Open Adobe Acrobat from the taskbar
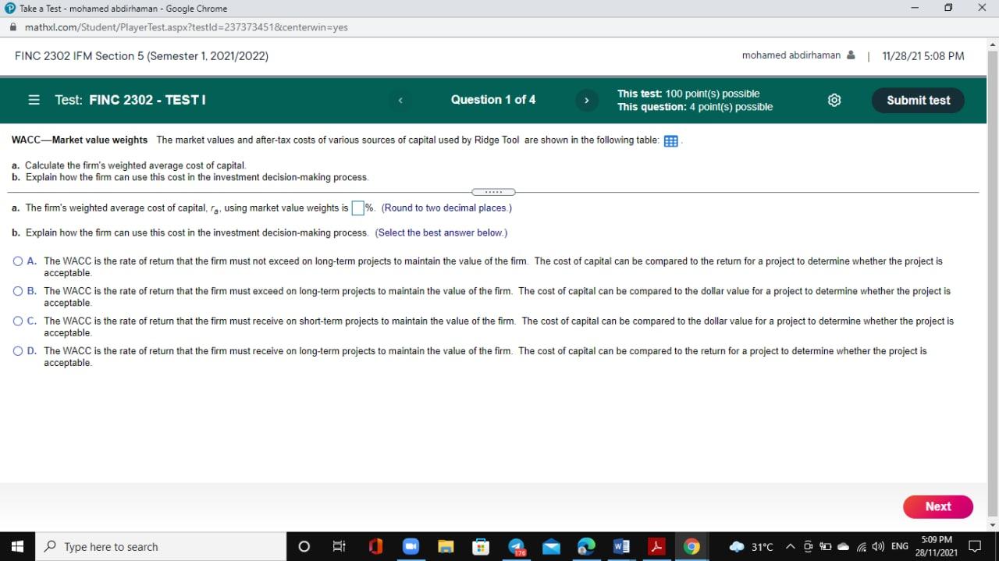This screenshot has width=999, height=561. tap(656, 546)
